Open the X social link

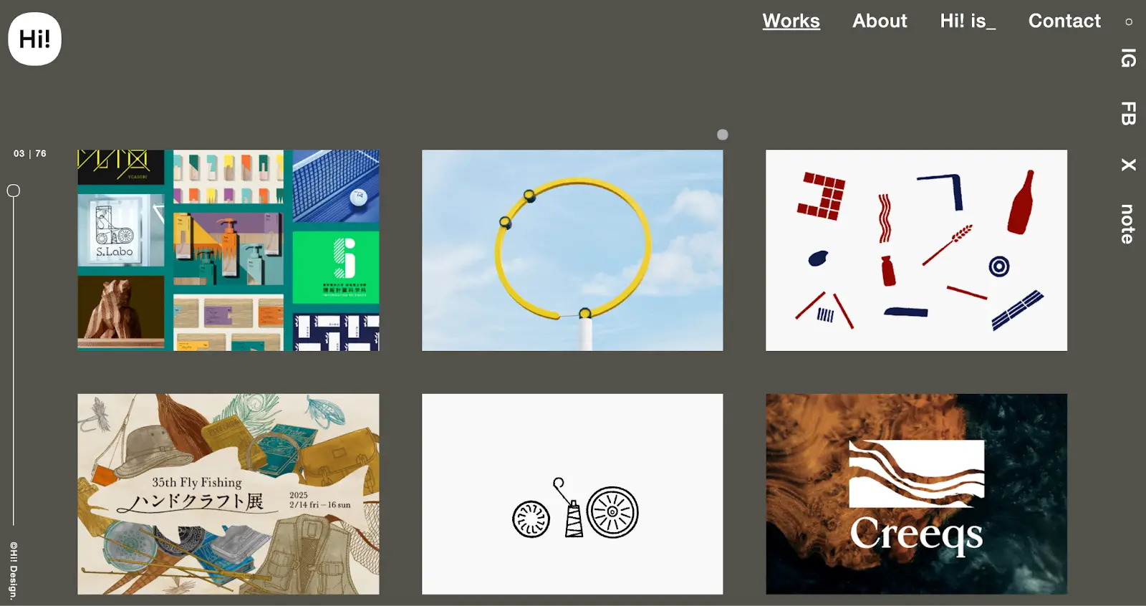coord(1128,165)
